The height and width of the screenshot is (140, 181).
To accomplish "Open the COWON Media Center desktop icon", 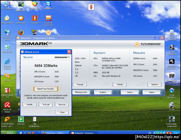I will tap(7, 122).
